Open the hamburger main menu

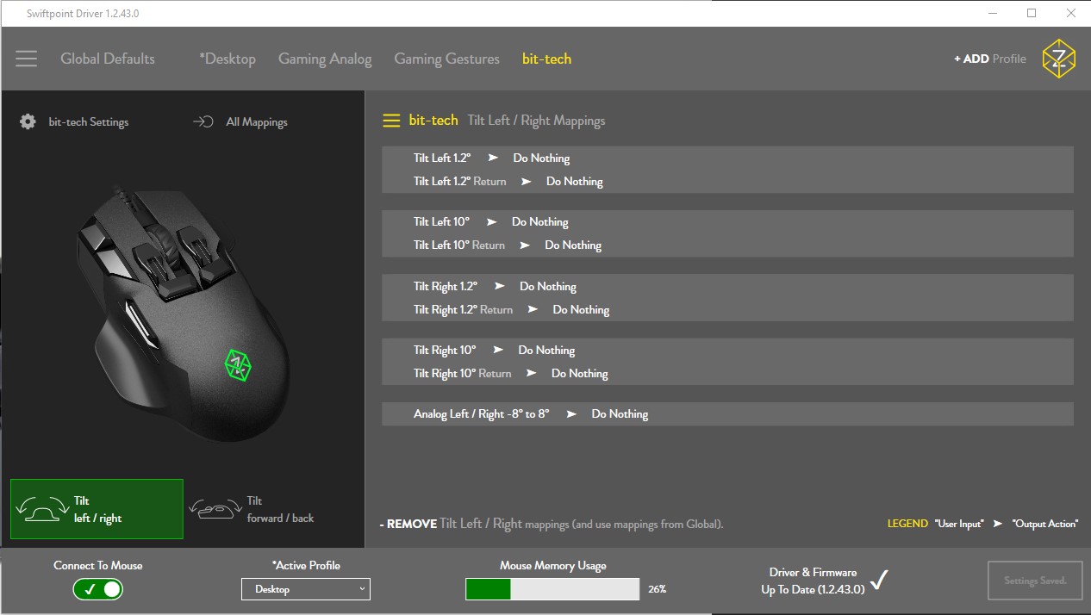pyautogui.click(x=26, y=59)
